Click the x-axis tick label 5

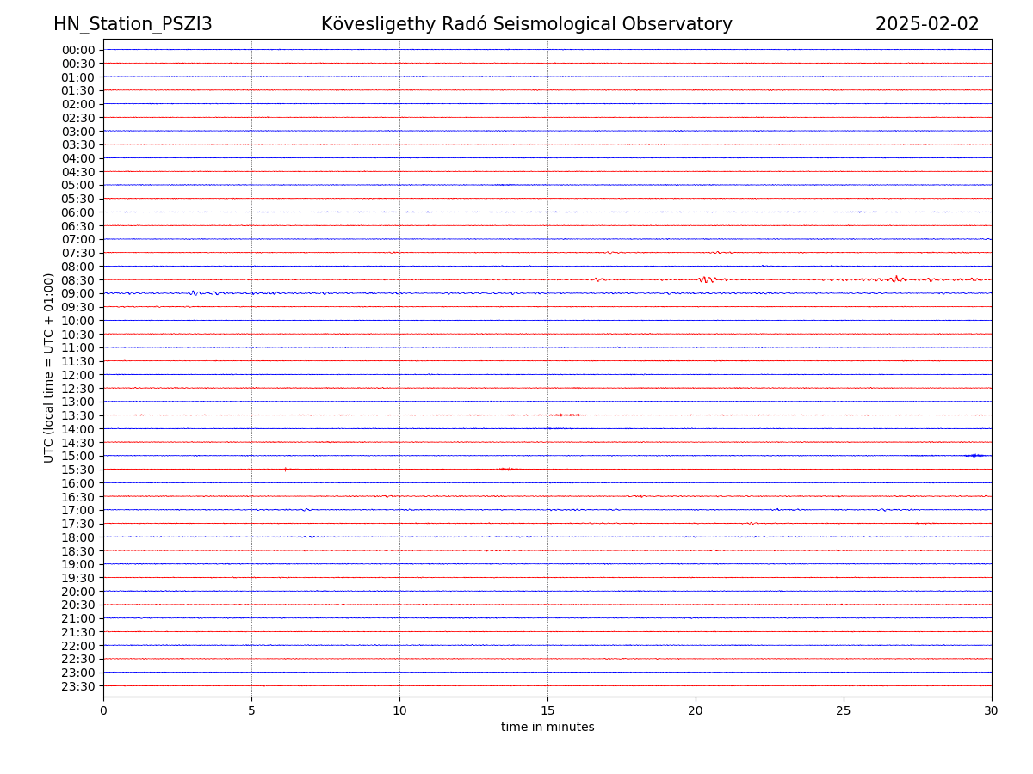click(x=251, y=710)
